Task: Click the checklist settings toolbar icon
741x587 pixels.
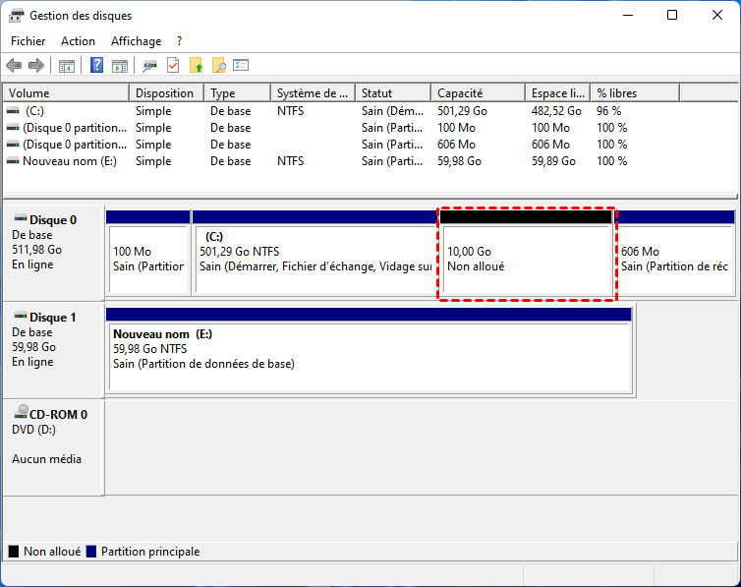Action: pos(241,66)
